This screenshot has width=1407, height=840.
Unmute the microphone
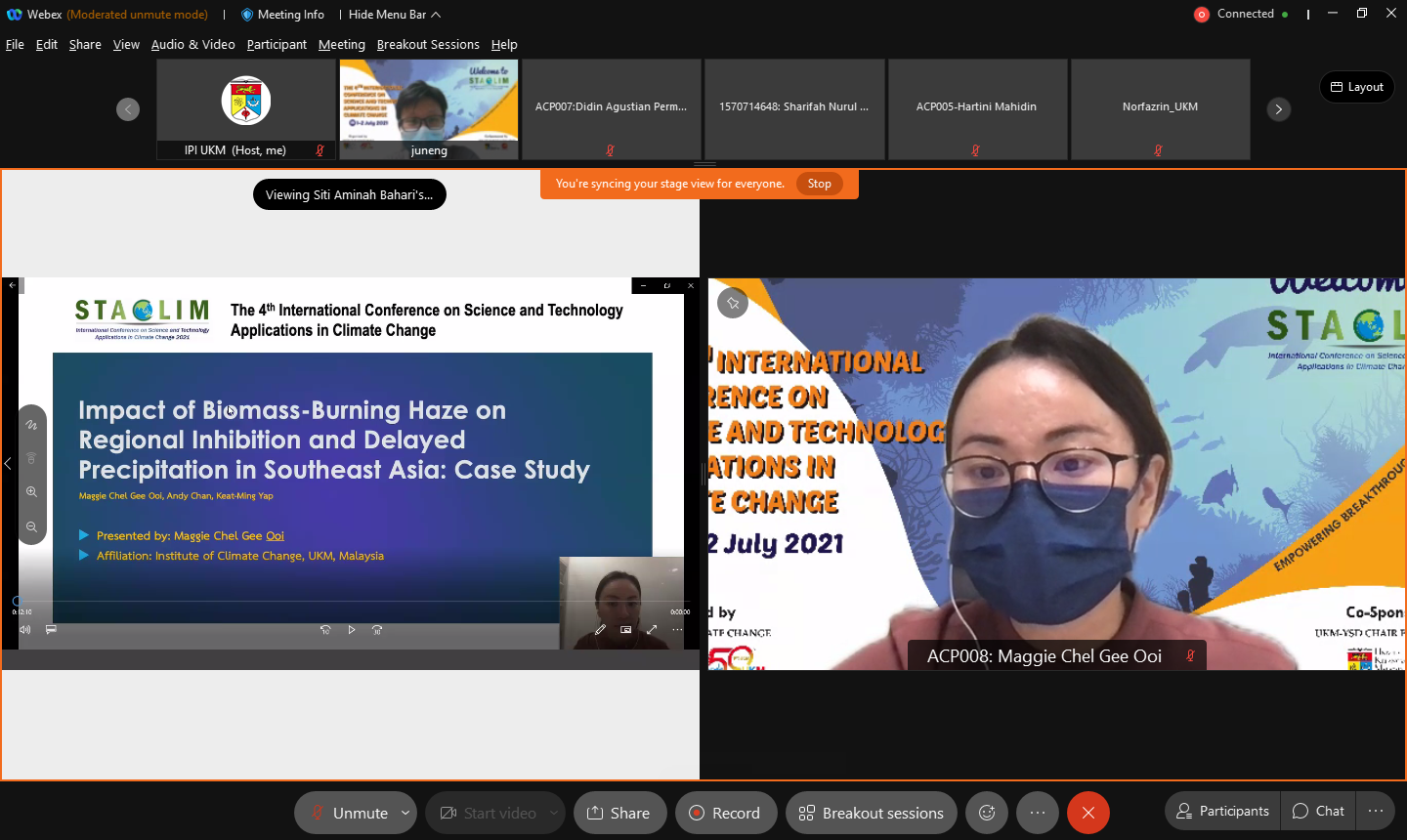click(x=348, y=813)
